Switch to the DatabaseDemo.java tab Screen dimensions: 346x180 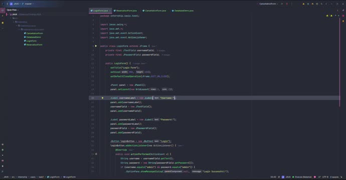[183, 10]
